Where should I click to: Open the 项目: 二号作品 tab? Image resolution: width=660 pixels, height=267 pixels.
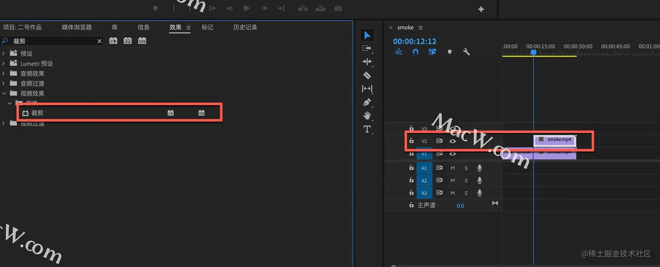tap(22, 27)
